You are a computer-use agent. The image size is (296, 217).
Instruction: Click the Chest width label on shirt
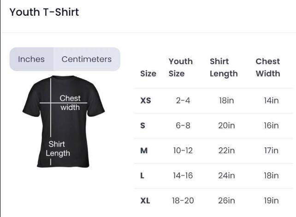coord(70,103)
